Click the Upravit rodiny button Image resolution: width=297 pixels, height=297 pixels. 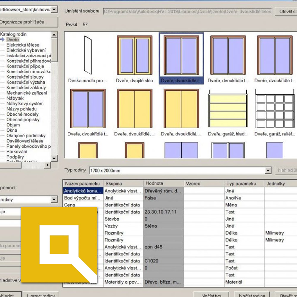point(41,295)
